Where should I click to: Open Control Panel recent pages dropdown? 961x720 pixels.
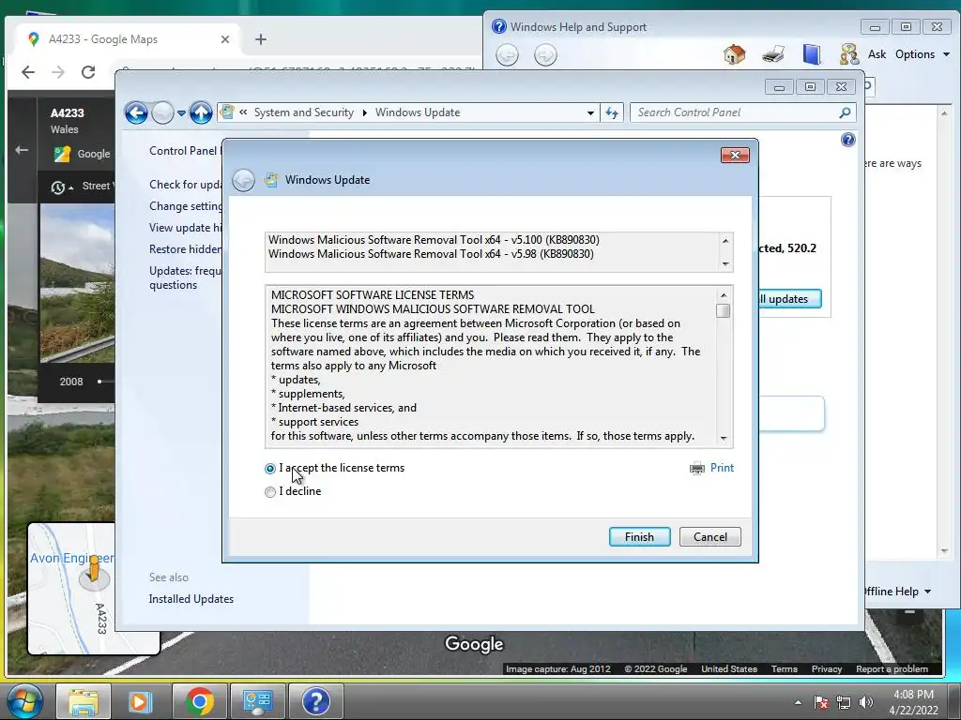click(181, 113)
